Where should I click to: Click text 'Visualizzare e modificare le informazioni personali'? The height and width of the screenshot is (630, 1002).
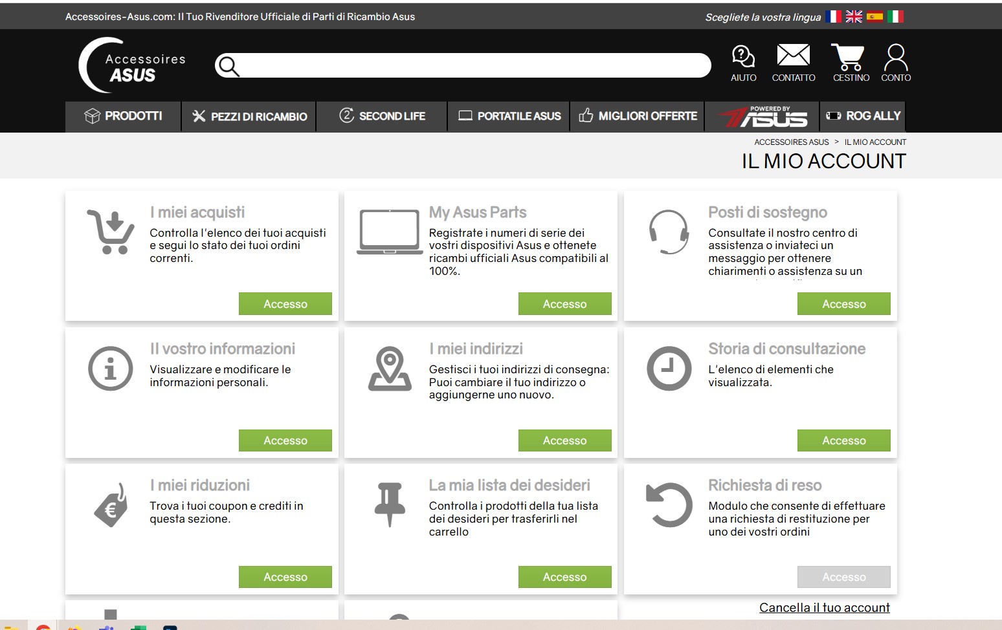coord(220,376)
